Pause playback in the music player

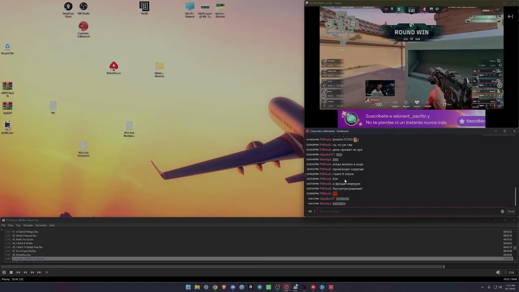coord(4,273)
